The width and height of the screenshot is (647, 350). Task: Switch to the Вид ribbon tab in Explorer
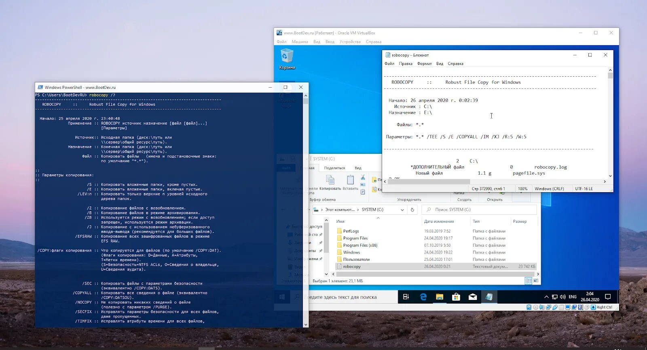358,168
